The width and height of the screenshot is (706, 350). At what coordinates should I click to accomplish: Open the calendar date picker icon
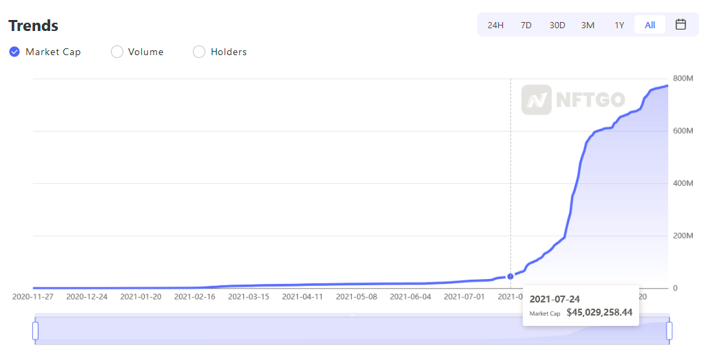click(681, 25)
